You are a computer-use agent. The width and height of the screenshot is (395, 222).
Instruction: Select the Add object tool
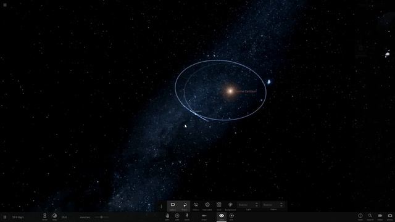point(177,216)
